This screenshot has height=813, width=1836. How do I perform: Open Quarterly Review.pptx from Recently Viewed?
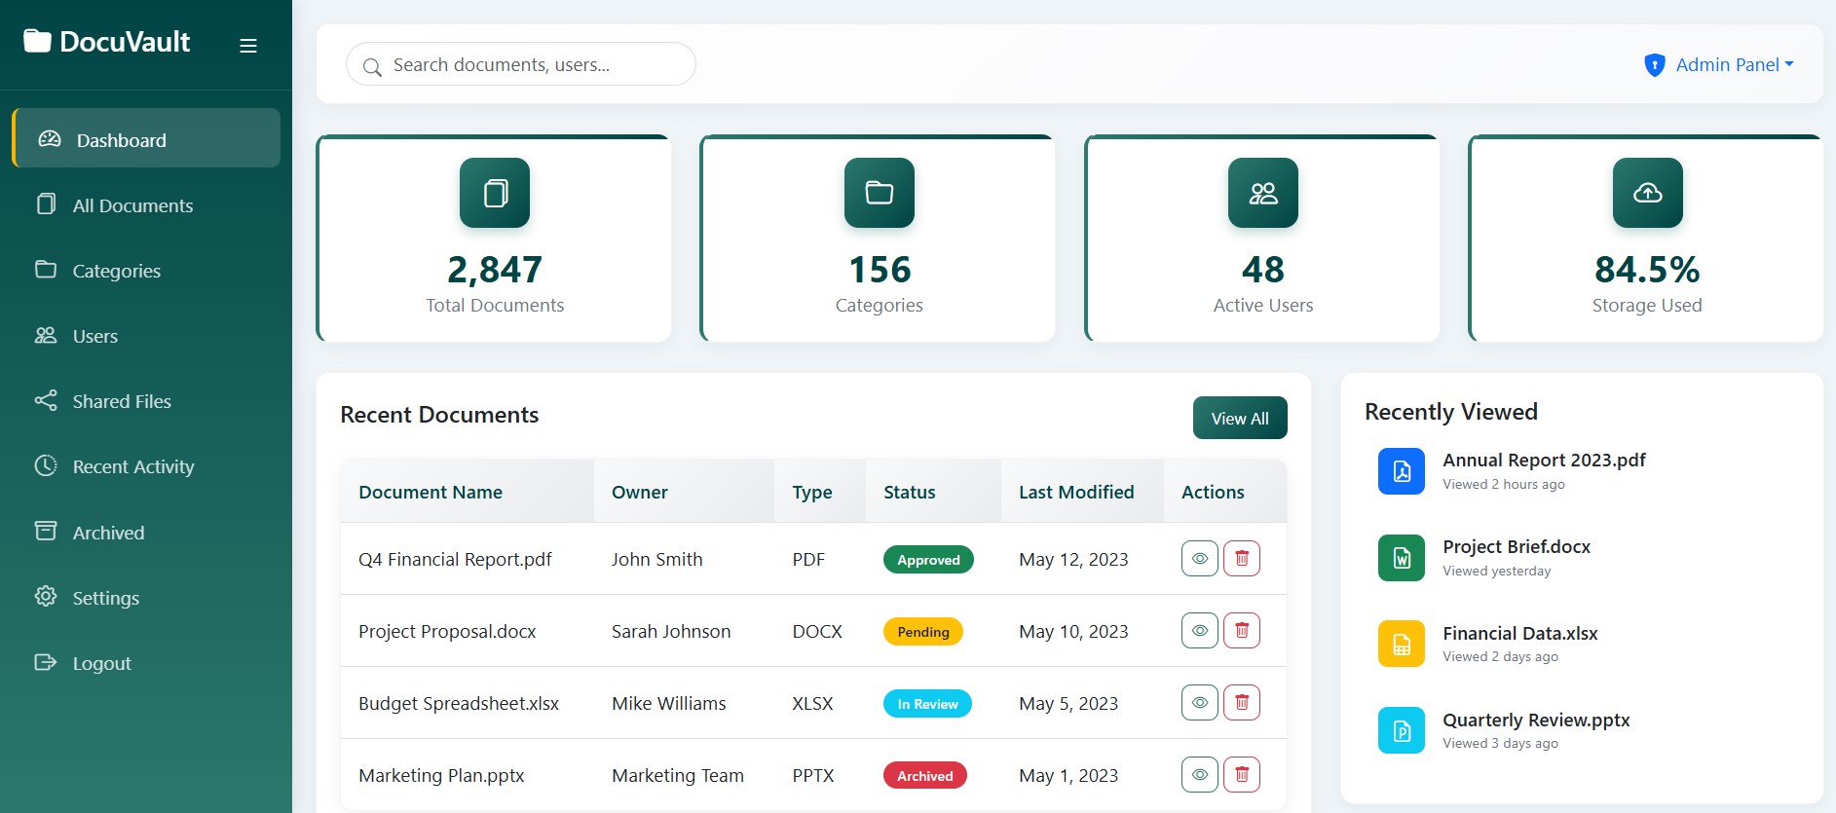pyautogui.click(x=1535, y=721)
